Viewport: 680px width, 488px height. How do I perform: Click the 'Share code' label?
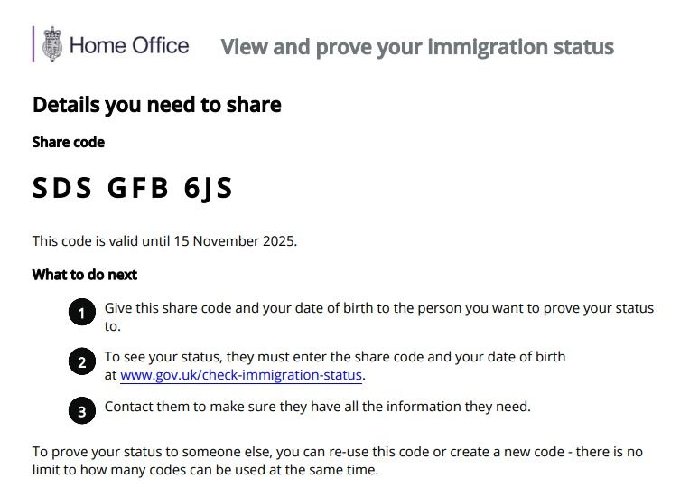point(69,143)
